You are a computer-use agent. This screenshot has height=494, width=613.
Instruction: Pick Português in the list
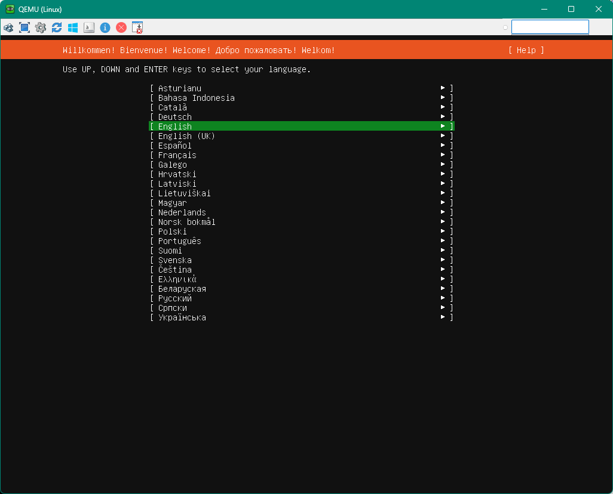coord(301,241)
